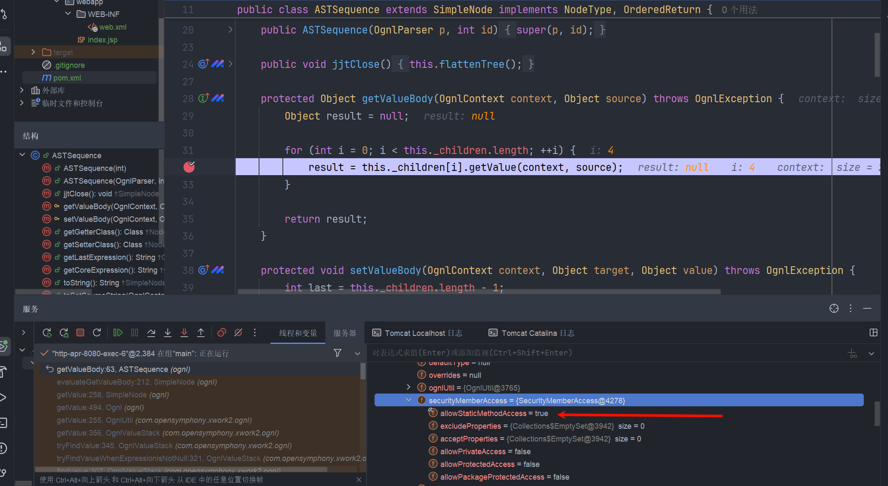Expand ognlUtil variable node
Screen dimensions: 888x486
(409, 387)
